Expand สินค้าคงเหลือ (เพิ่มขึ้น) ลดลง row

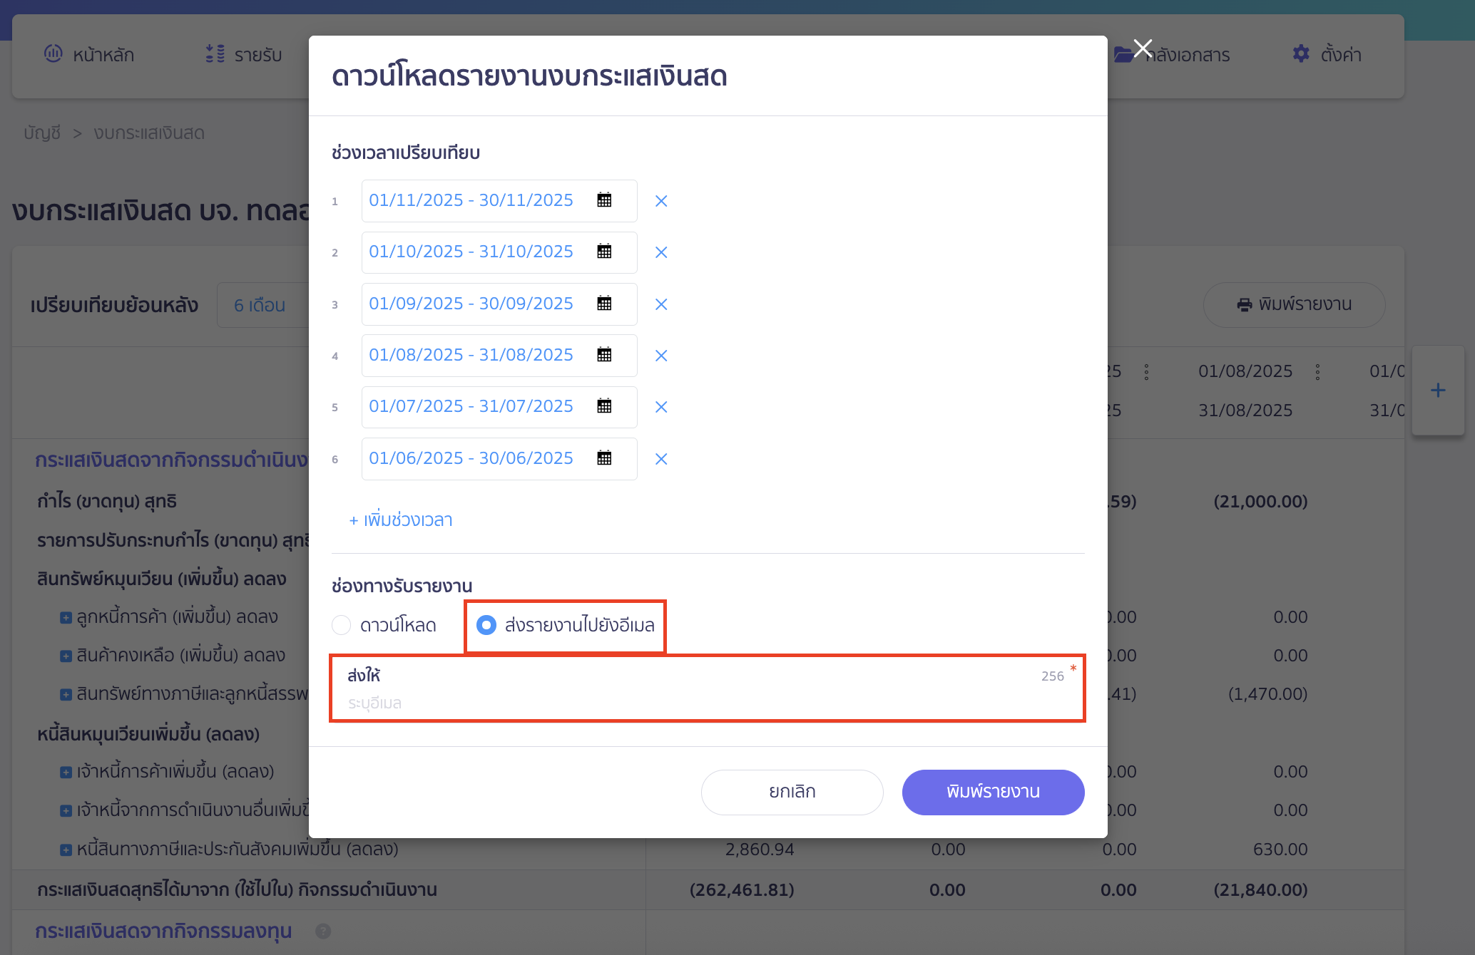(66, 656)
